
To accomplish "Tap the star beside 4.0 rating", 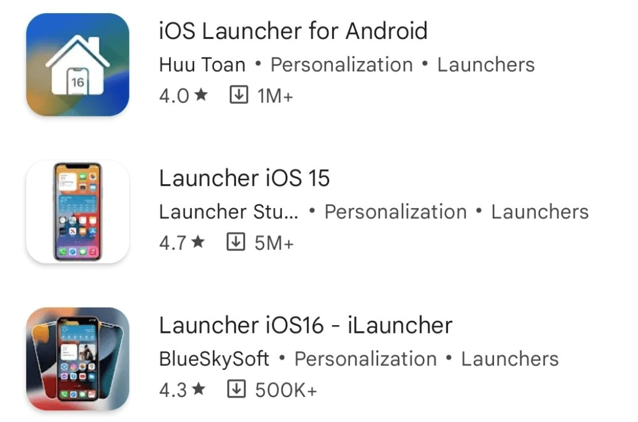I will (201, 94).
